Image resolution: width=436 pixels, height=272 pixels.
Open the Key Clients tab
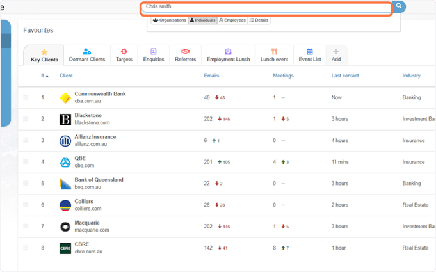[x=44, y=55]
